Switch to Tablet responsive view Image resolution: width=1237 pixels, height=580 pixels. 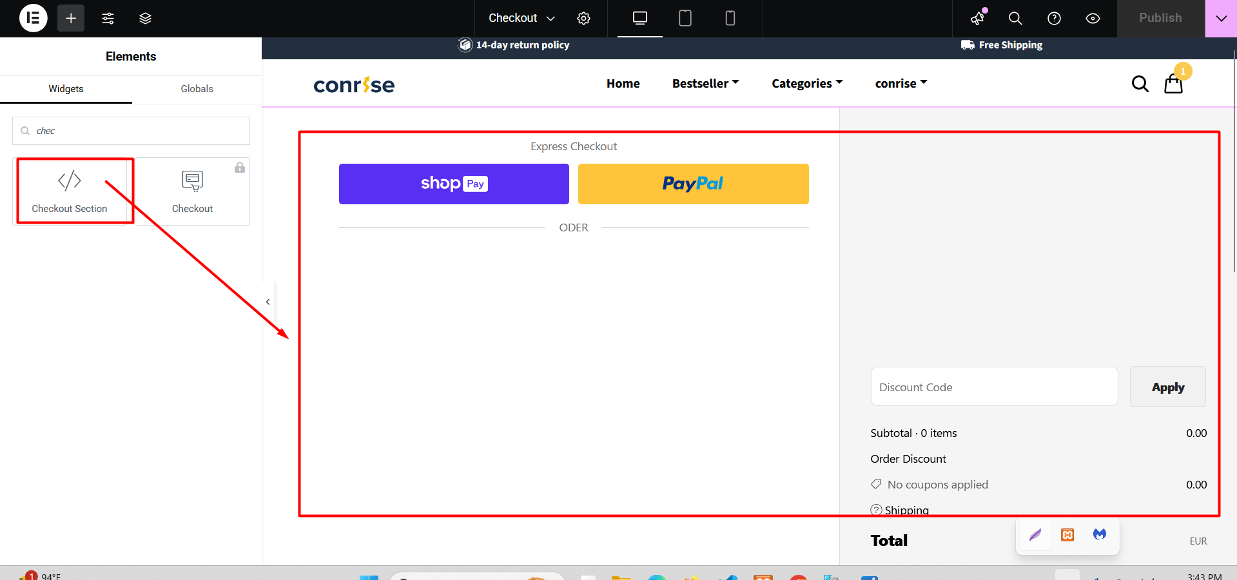685,18
